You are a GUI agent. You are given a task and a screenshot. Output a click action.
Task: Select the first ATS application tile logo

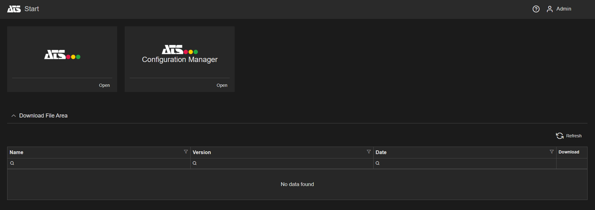click(62, 55)
